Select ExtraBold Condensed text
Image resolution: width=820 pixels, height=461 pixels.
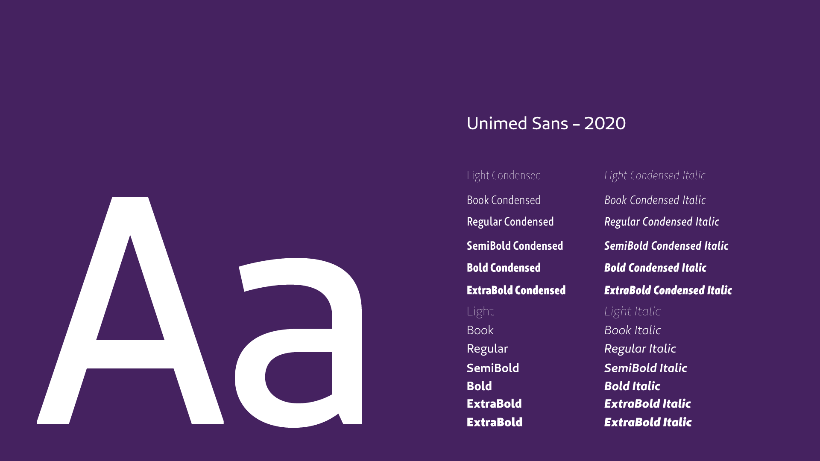point(516,290)
